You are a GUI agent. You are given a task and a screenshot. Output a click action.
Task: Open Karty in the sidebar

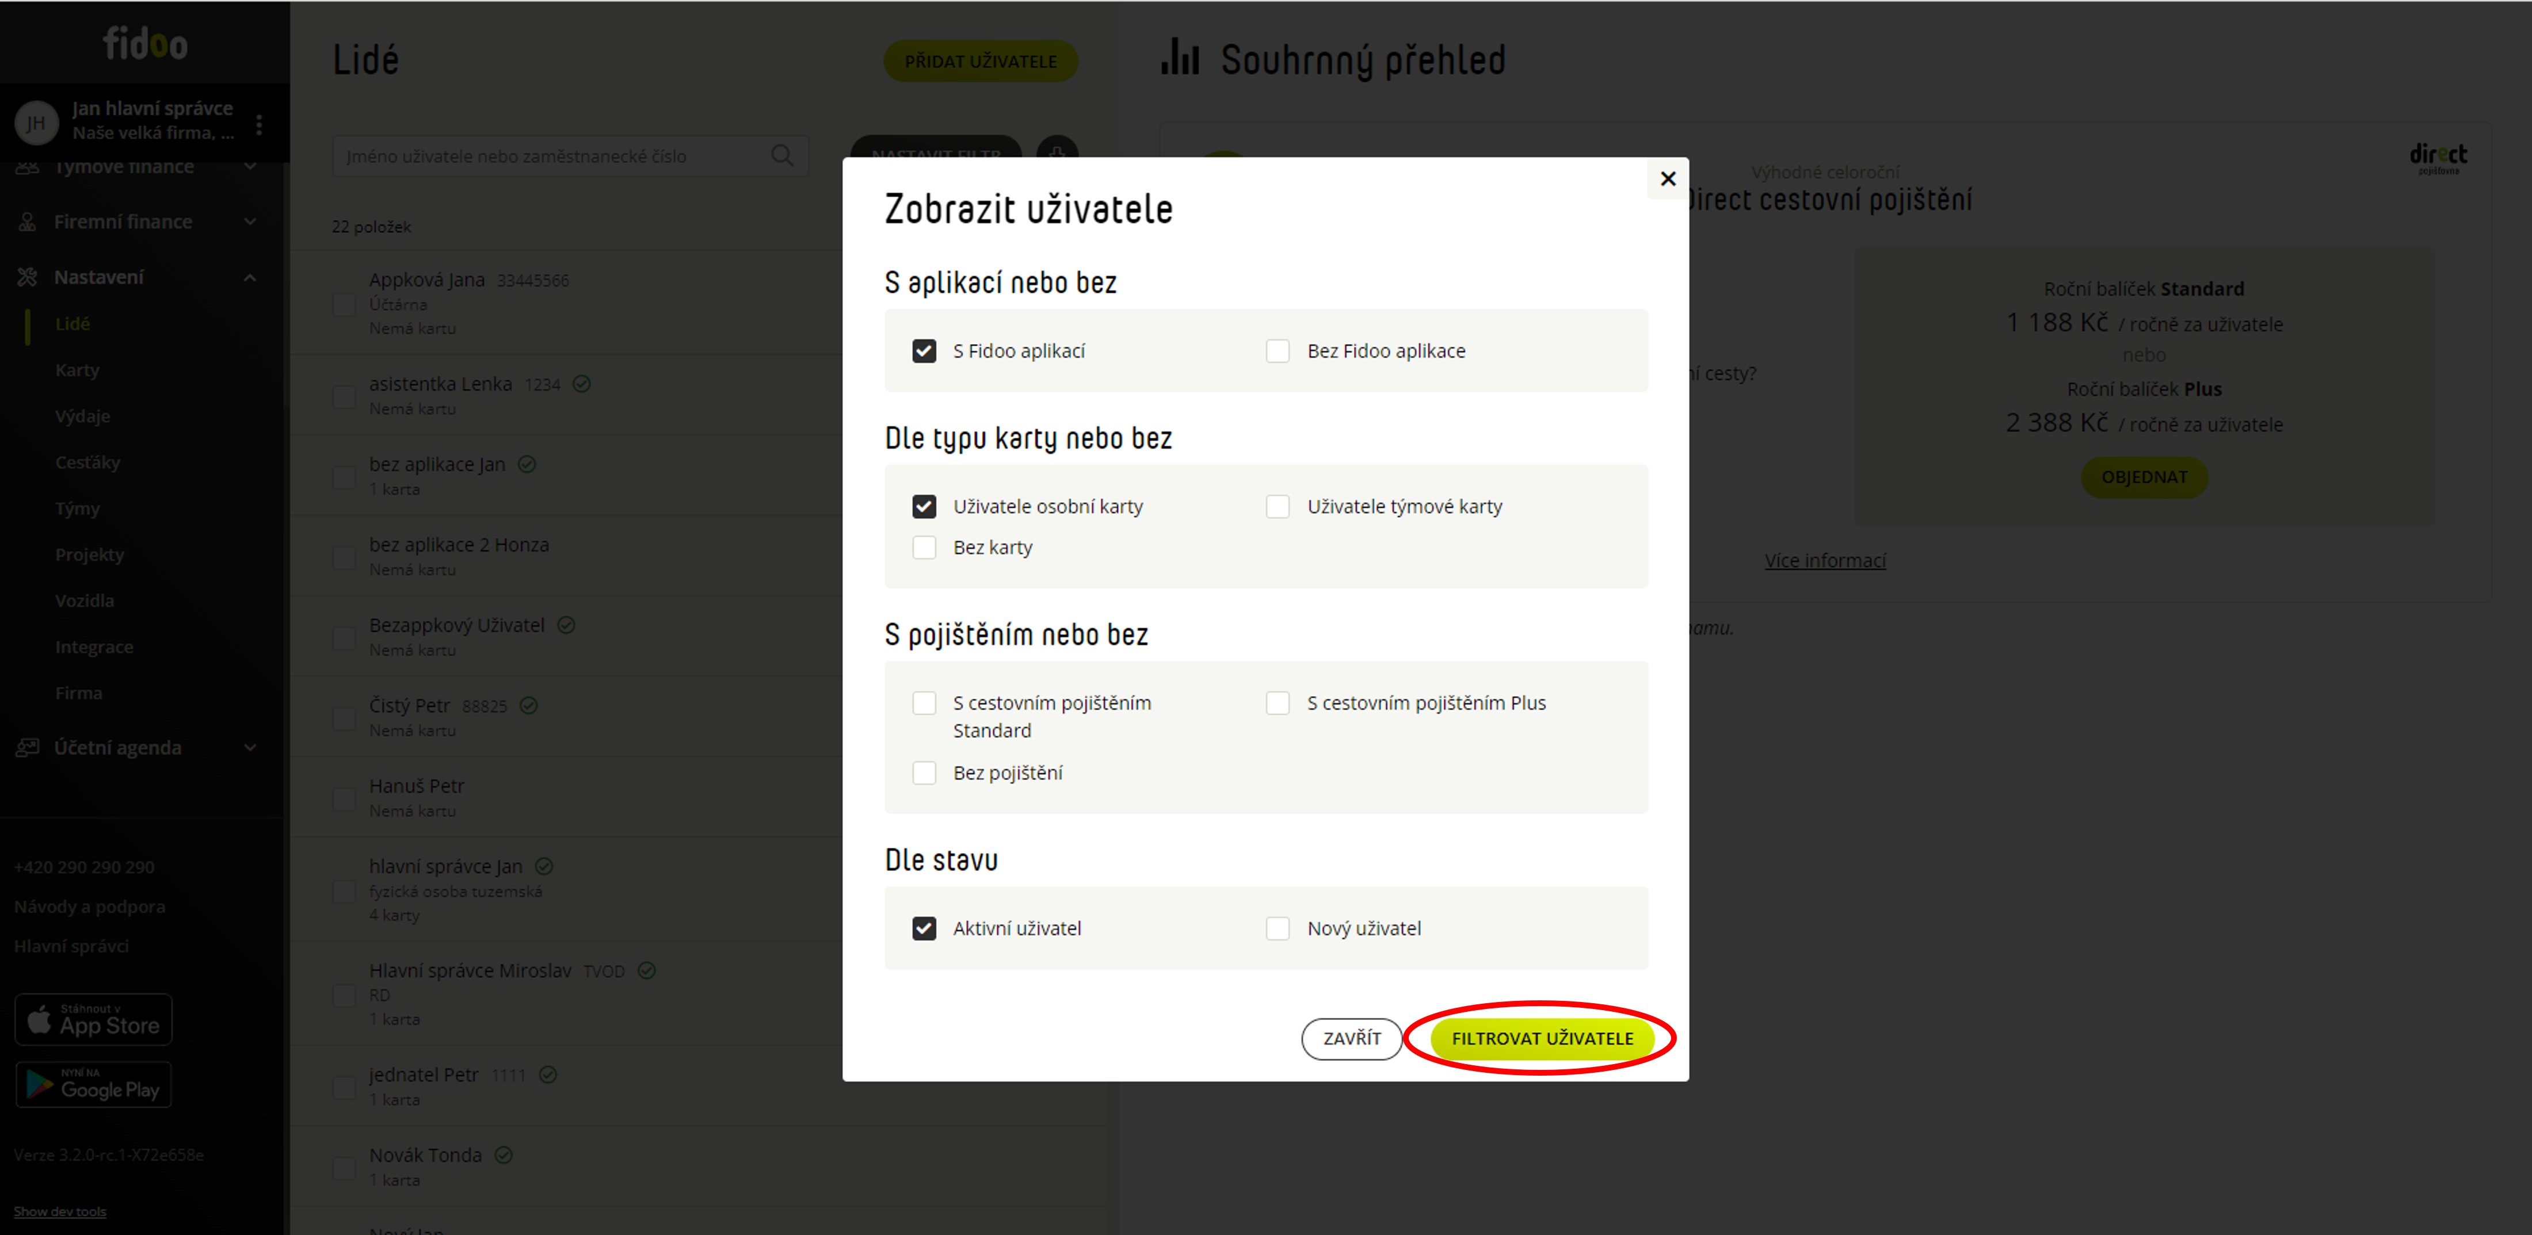[78, 369]
